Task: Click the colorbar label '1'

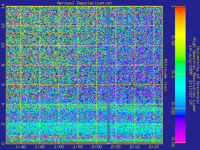Action: pyautogui.click(x=173, y=6)
